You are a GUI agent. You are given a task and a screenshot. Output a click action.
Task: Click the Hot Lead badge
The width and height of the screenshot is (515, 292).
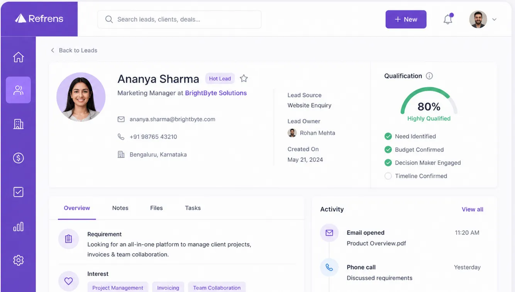tap(220, 78)
